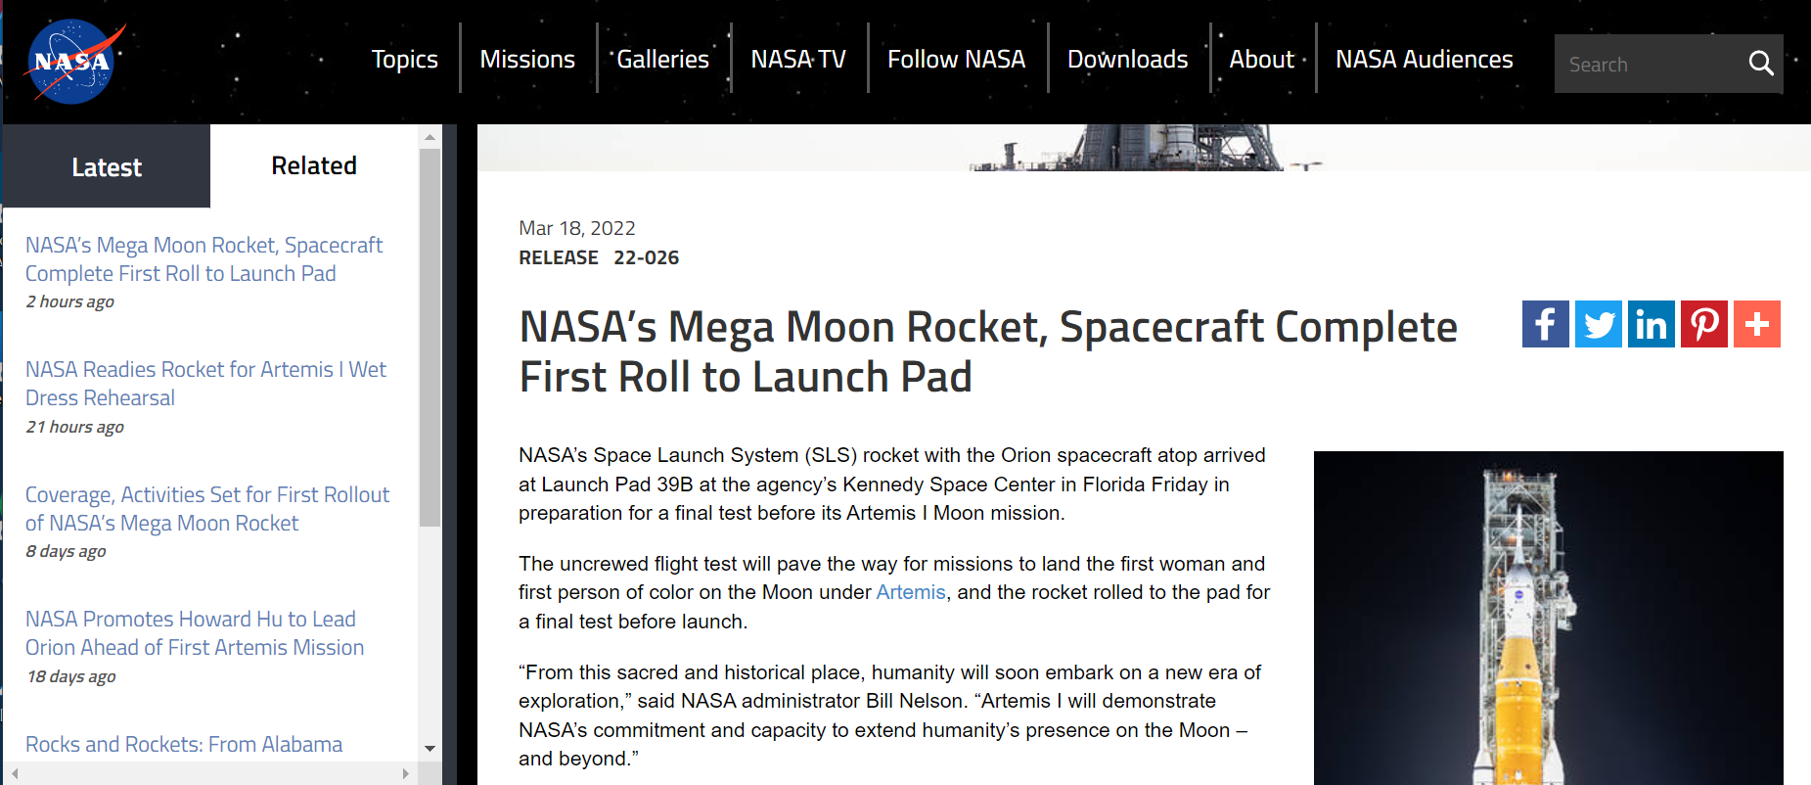Open the Artemis link in article
The height and width of the screenshot is (785, 1811).
click(x=910, y=592)
